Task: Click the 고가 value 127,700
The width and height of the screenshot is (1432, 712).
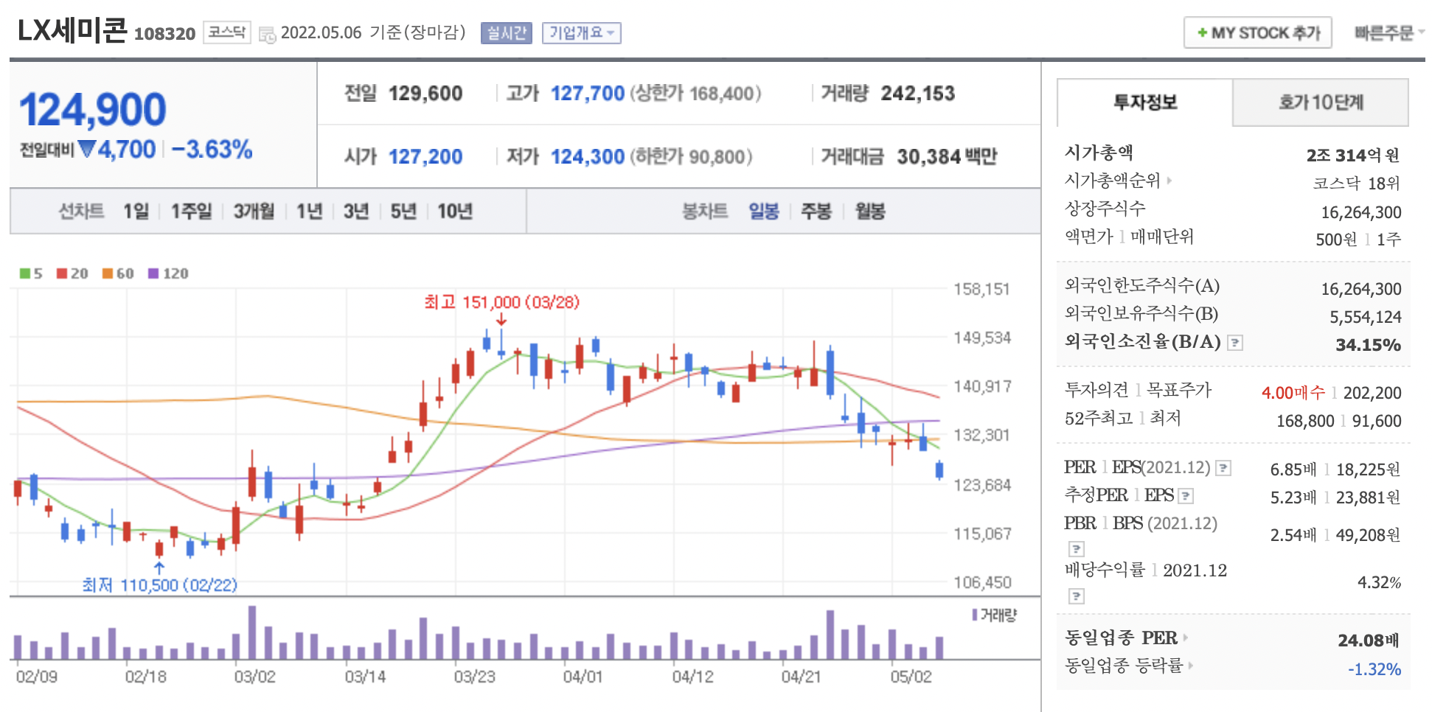Action: [x=588, y=94]
